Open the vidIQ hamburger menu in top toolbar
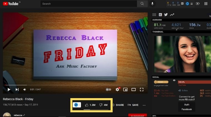Image resolution: width=211 pixels, height=117 pixels. tap(192, 4)
